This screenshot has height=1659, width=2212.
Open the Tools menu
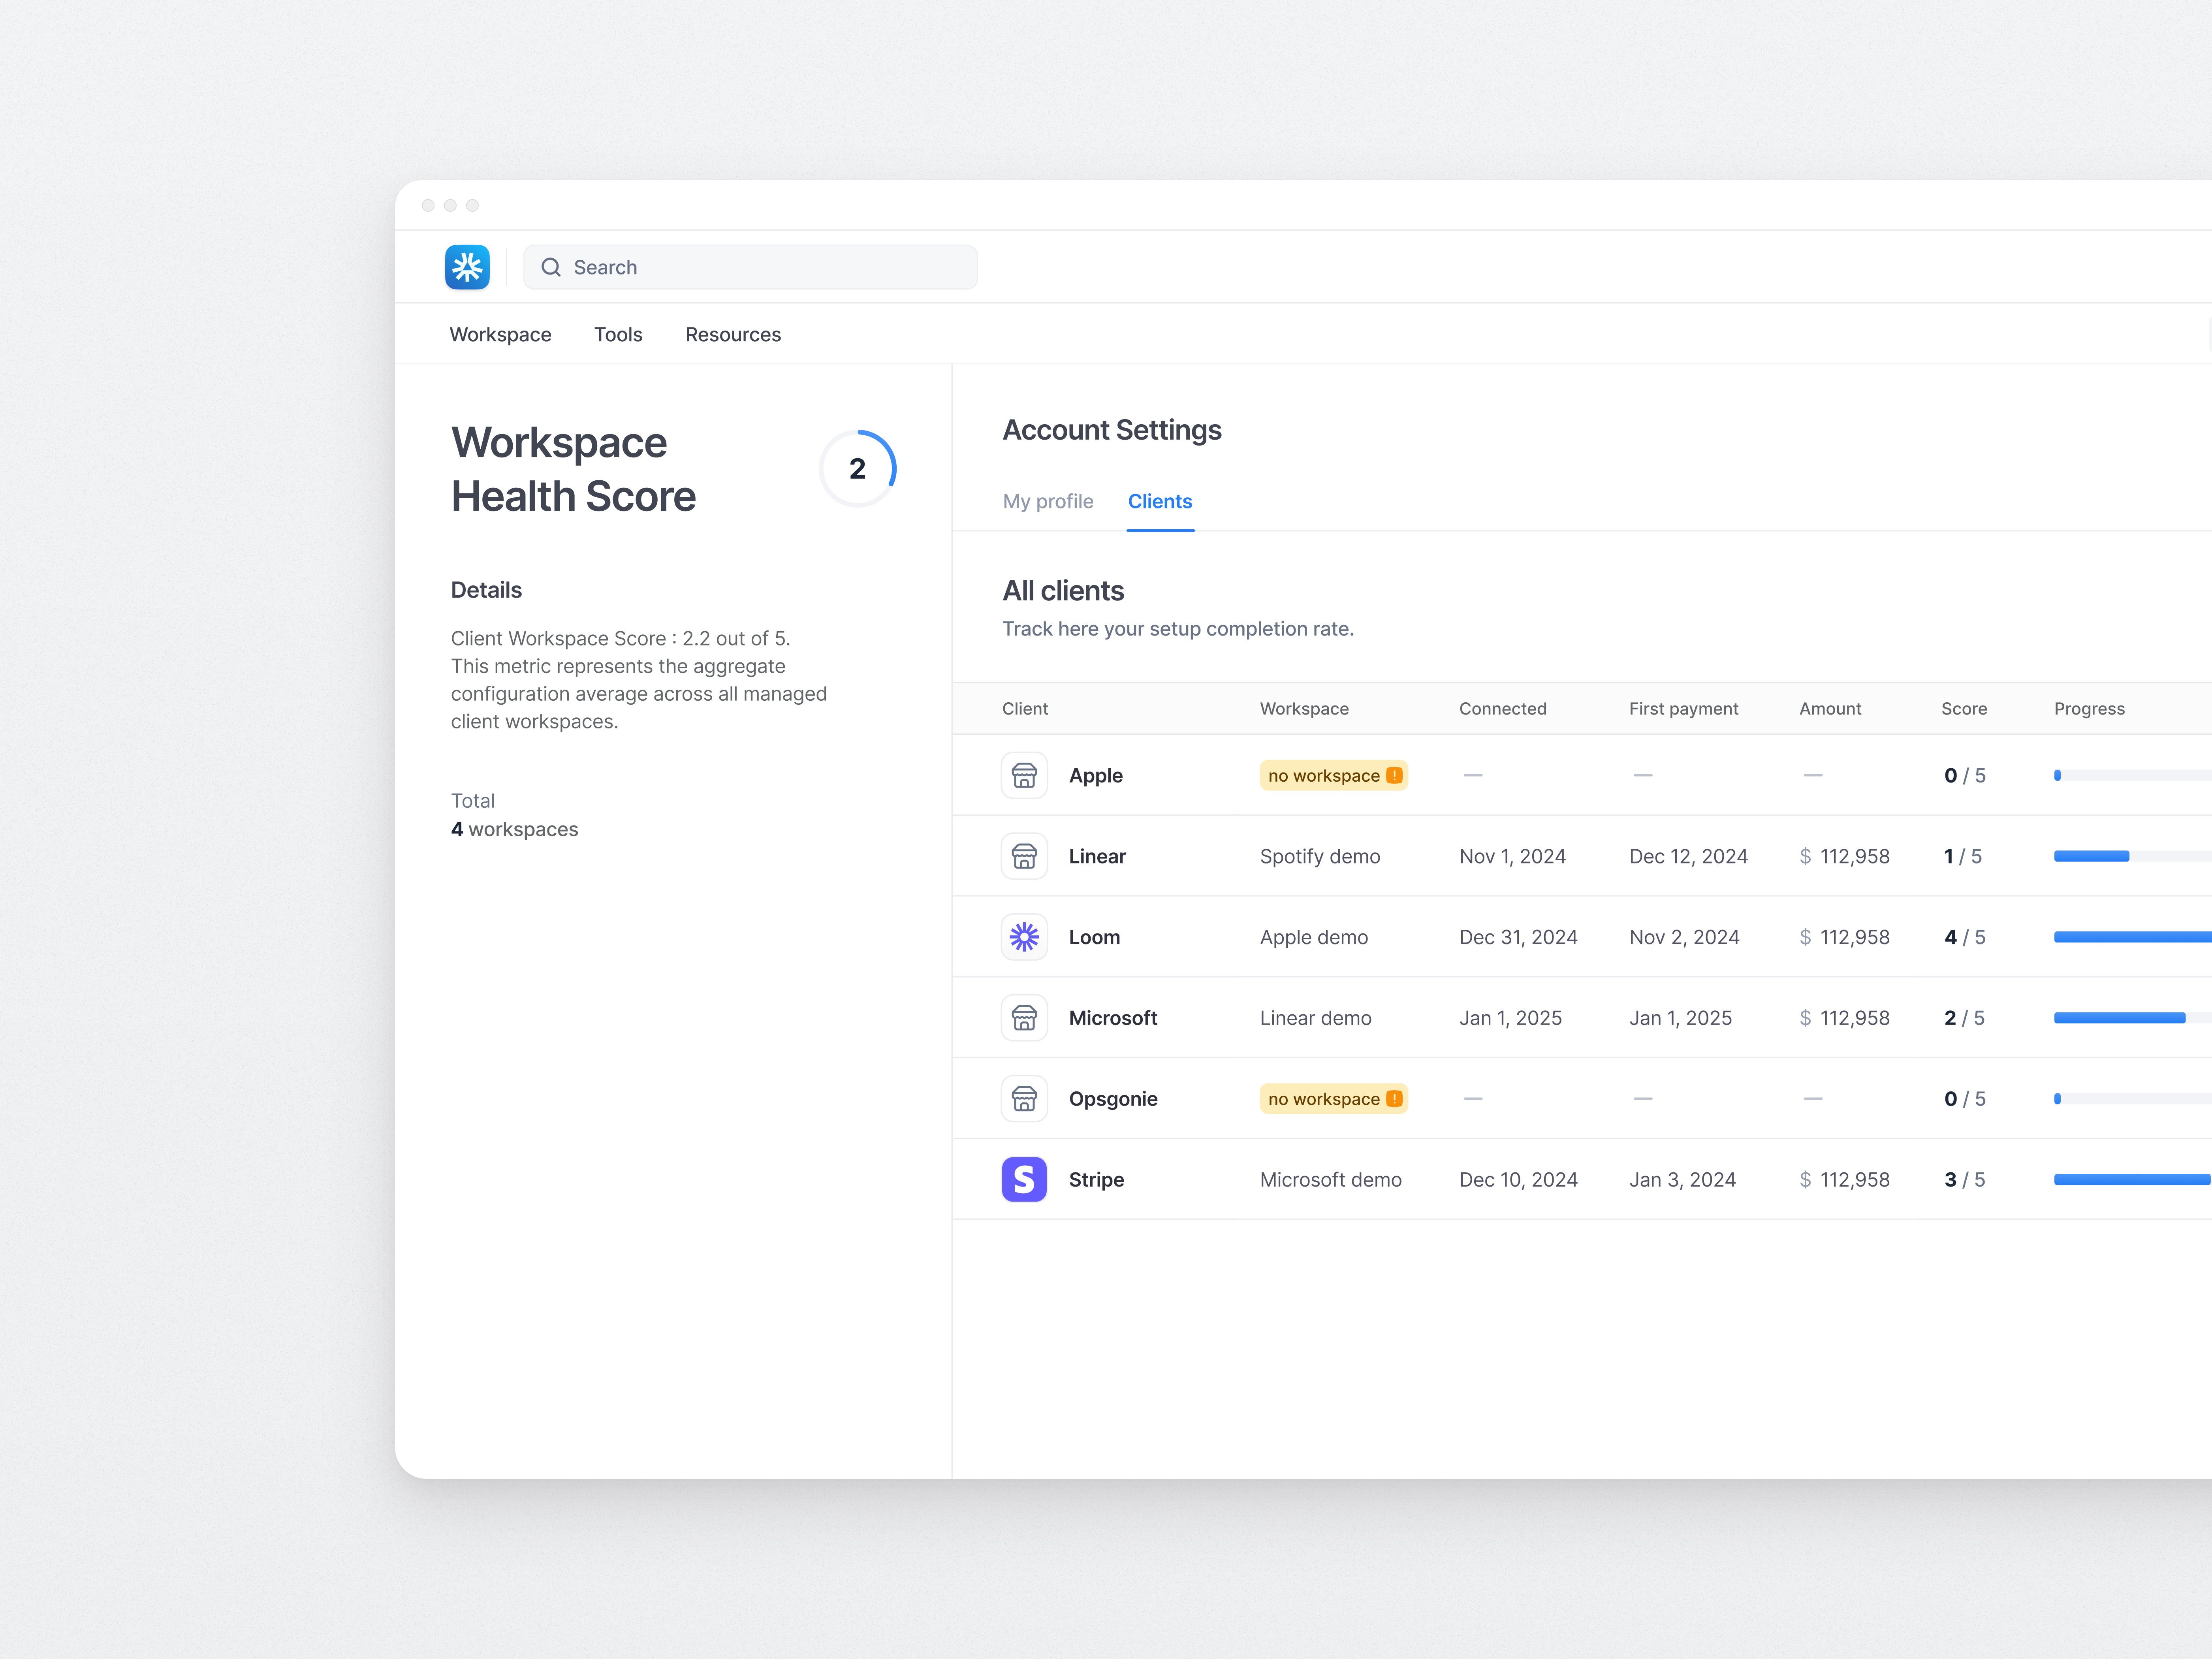click(618, 335)
